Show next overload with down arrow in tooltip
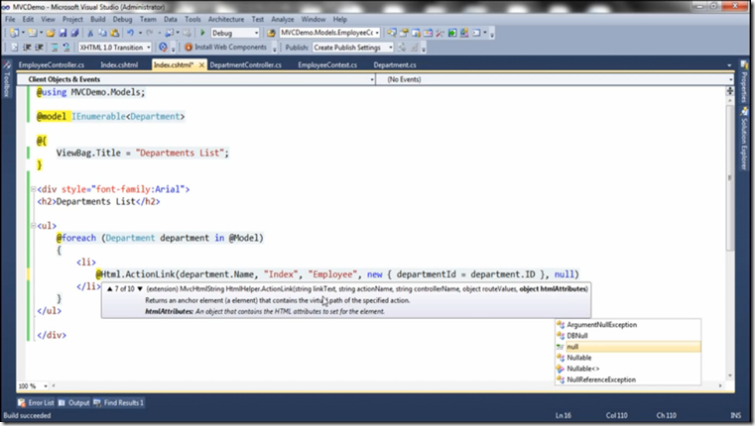 140,289
